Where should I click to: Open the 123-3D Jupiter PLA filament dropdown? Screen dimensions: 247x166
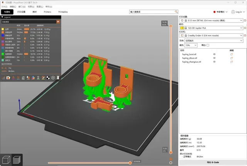211,28
